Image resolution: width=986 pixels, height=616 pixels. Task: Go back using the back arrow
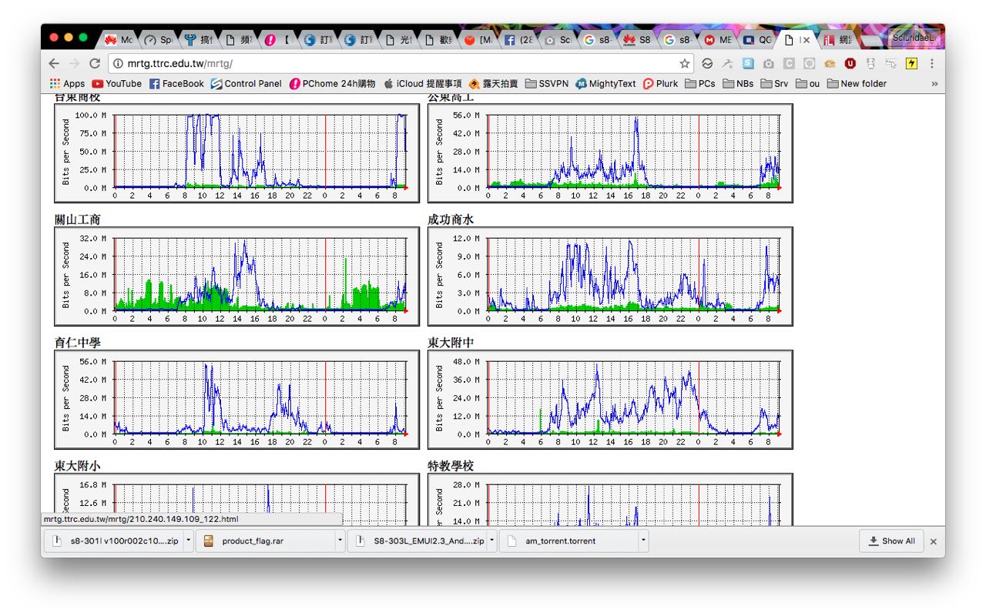tap(53, 64)
